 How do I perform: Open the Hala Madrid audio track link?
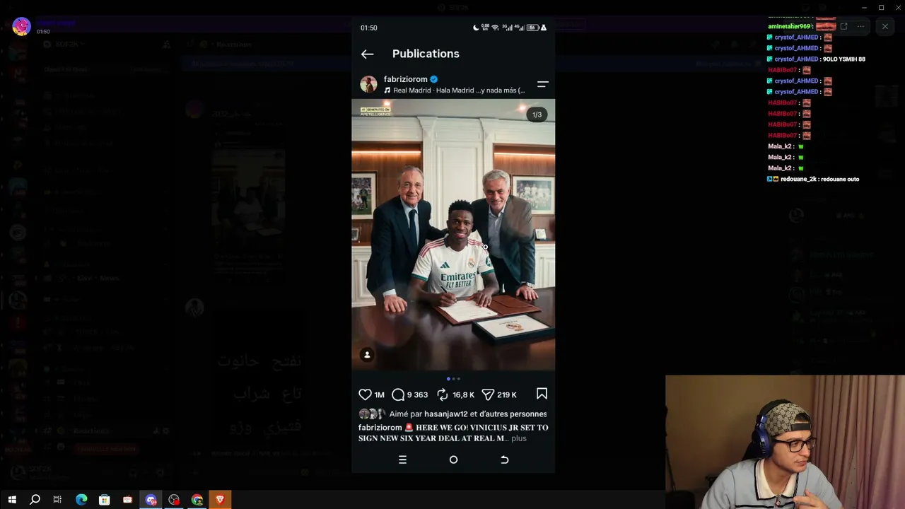(x=454, y=90)
